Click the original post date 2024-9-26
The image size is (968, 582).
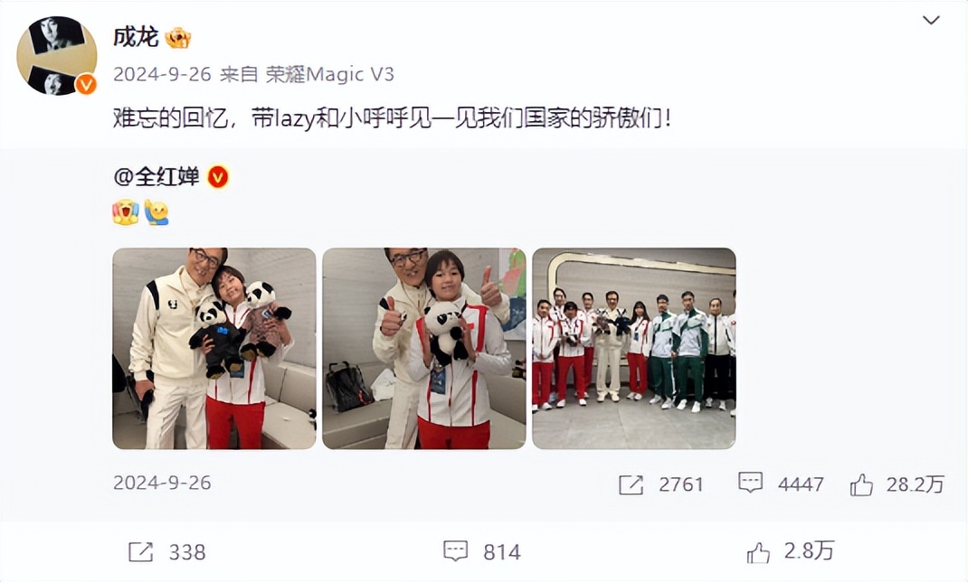click(x=162, y=483)
